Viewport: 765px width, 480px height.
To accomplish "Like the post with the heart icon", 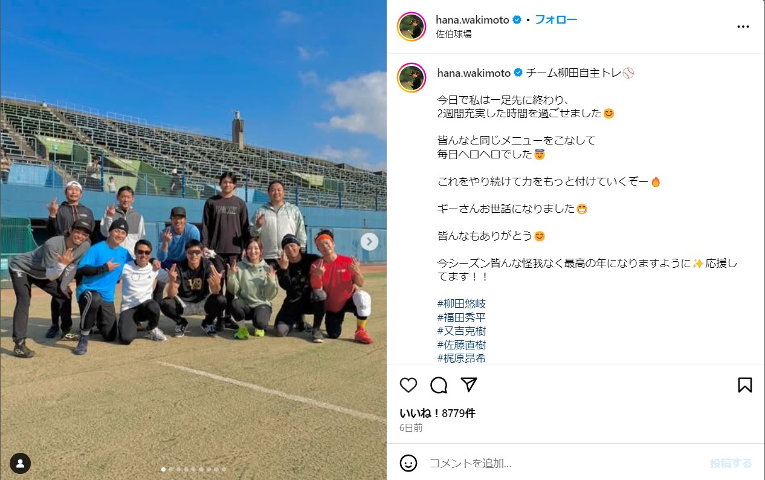I will tap(408, 385).
